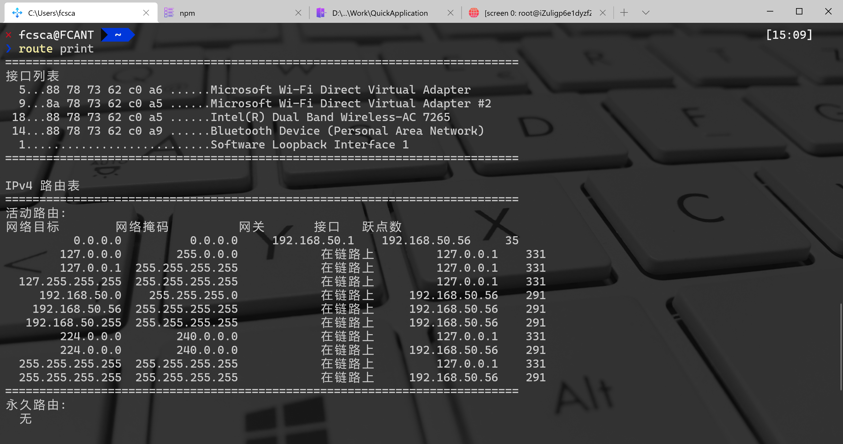Screen dimensions: 843x444
Task: Click 'Bluetooth Device (Personal Area Network)' text
Action: point(347,131)
